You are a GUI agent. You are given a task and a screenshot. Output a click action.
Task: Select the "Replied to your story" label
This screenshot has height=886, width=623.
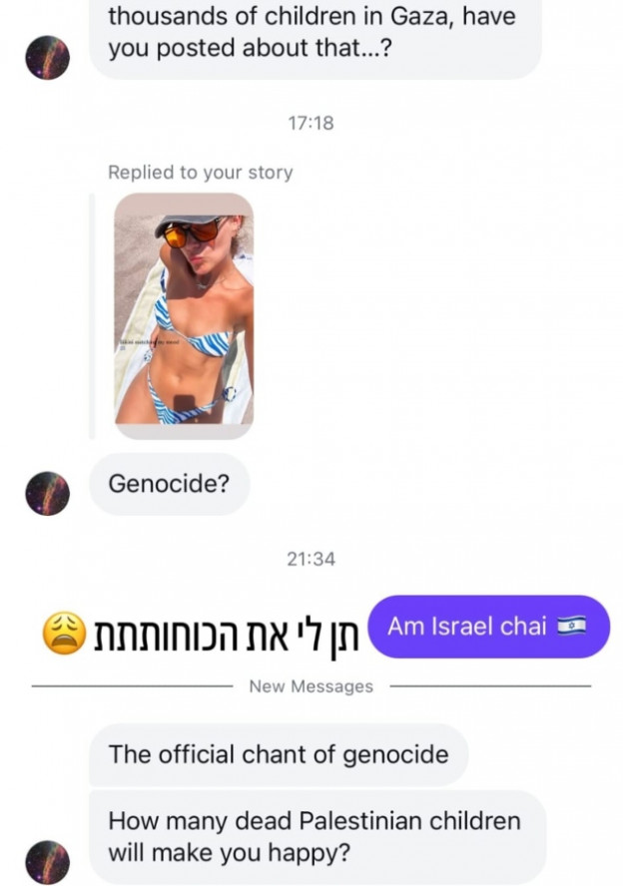coord(200,172)
